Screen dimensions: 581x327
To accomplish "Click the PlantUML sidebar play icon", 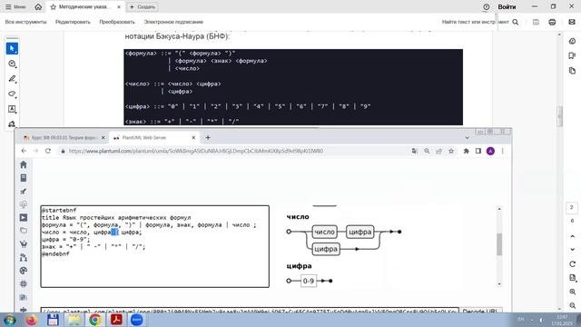I will pyautogui.click(x=24, y=218).
